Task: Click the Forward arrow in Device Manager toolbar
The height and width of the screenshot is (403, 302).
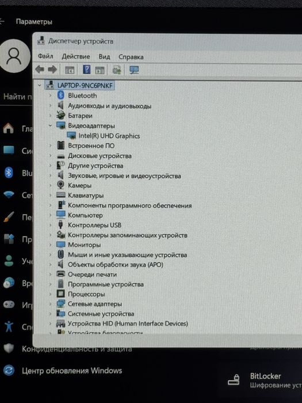Action: point(52,70)
